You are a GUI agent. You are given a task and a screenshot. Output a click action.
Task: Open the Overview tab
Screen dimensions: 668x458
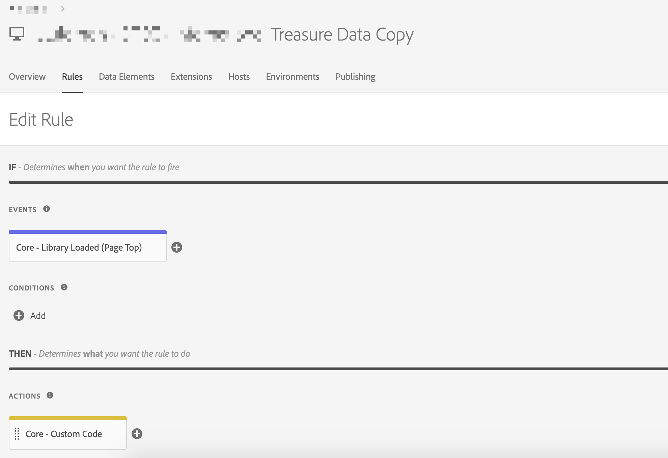tap(27, 77)
